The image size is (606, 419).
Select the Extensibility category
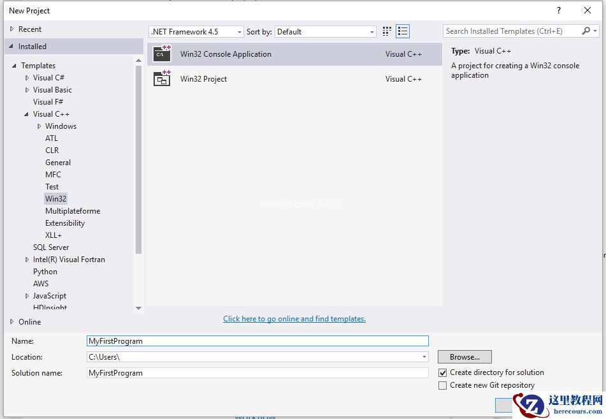[x=65, y=223]
